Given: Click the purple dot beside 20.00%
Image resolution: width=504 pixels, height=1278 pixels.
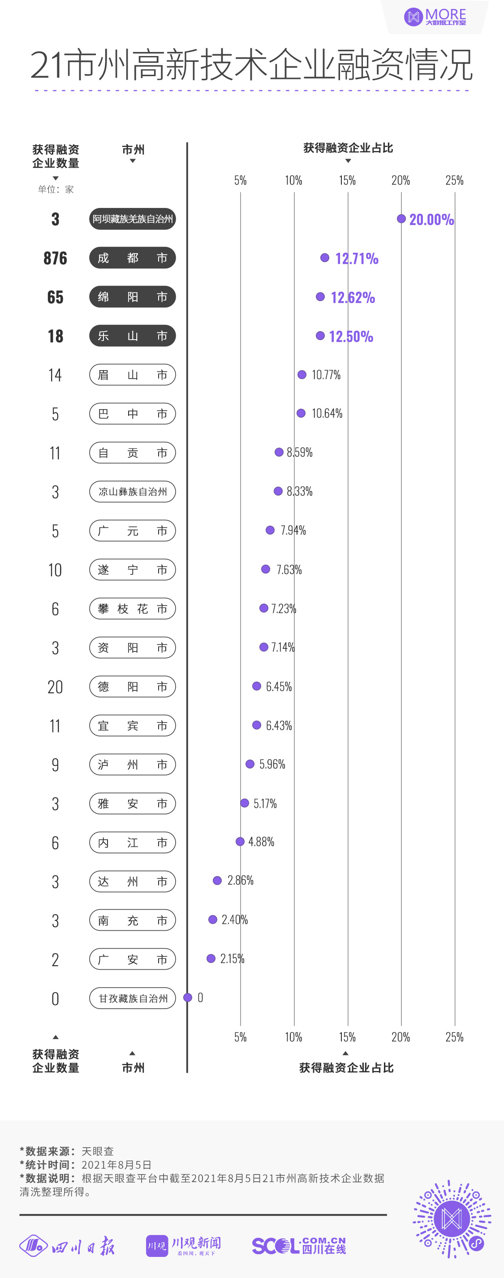Looking at the screenshot, I should pyautogui.click(x=401, y=219).
